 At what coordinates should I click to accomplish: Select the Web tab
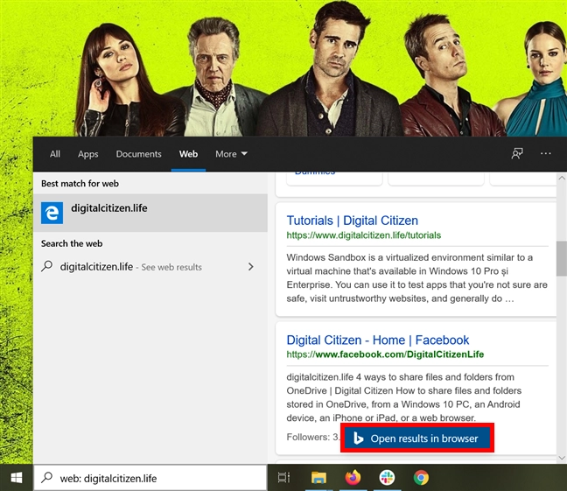[x=188, y=154]
